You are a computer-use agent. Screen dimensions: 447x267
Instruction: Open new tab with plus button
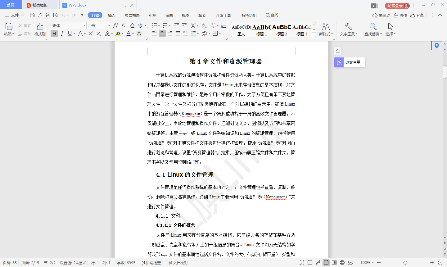(x=144, y=5)
